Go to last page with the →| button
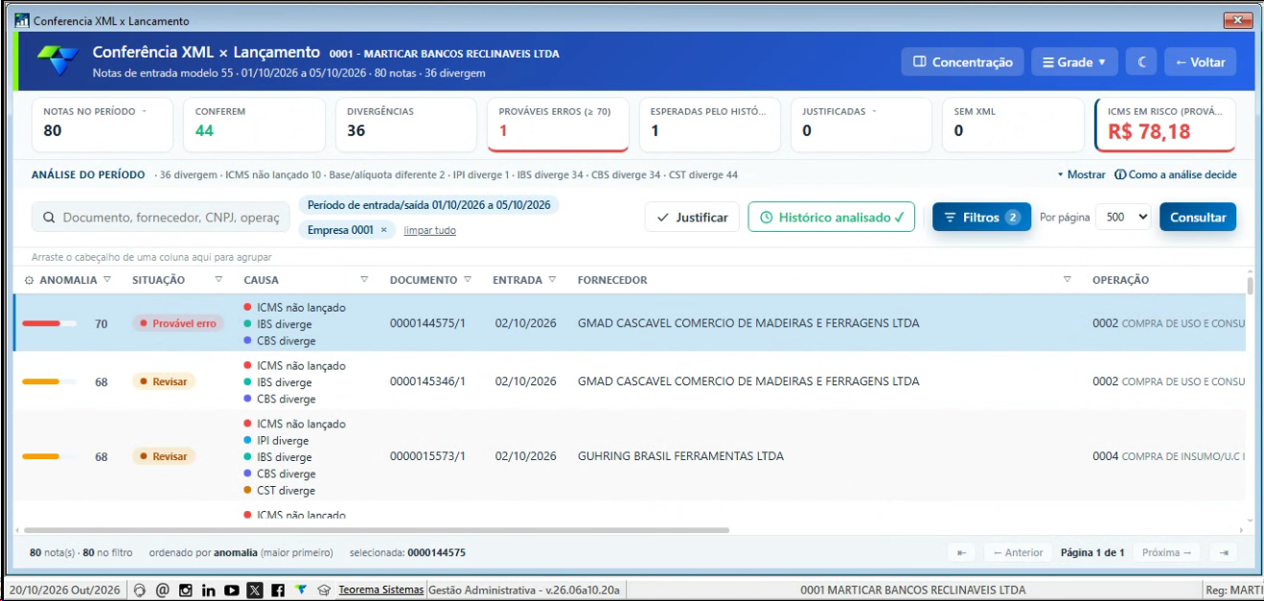 pos(1223,552)
